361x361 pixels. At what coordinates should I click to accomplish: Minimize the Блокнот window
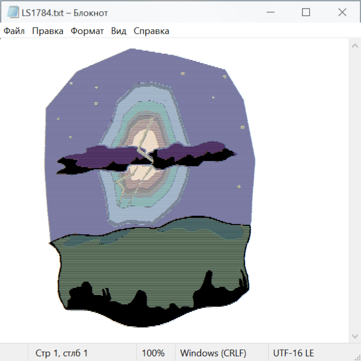click(270, 12)
